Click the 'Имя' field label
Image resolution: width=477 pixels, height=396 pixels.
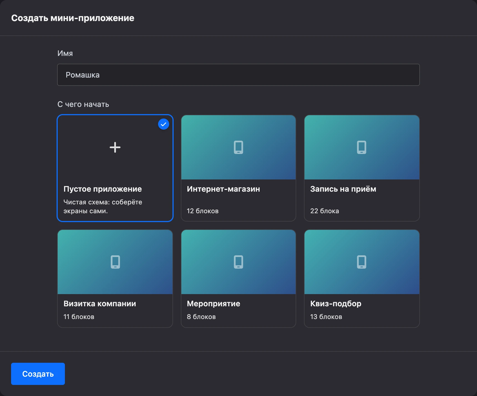(x=65, y=53)
